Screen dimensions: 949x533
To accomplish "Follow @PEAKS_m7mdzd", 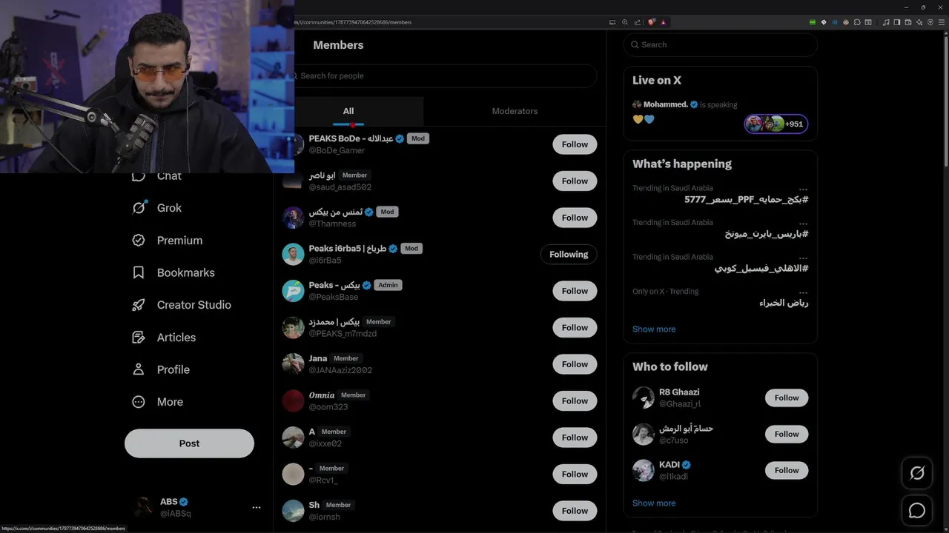I will [575, 327].
